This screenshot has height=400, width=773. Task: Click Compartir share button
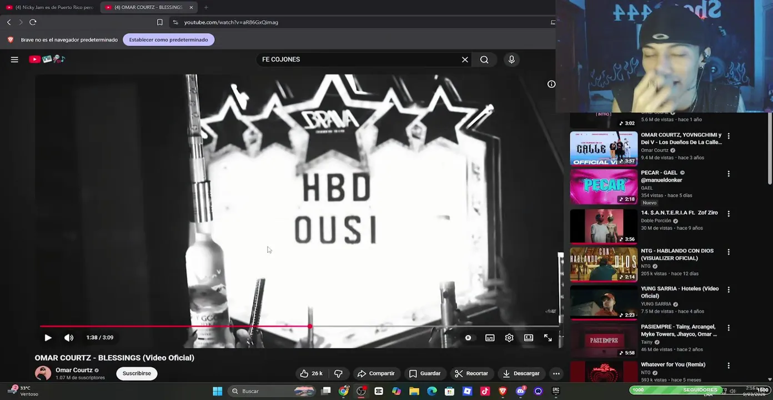pos(376,373)
